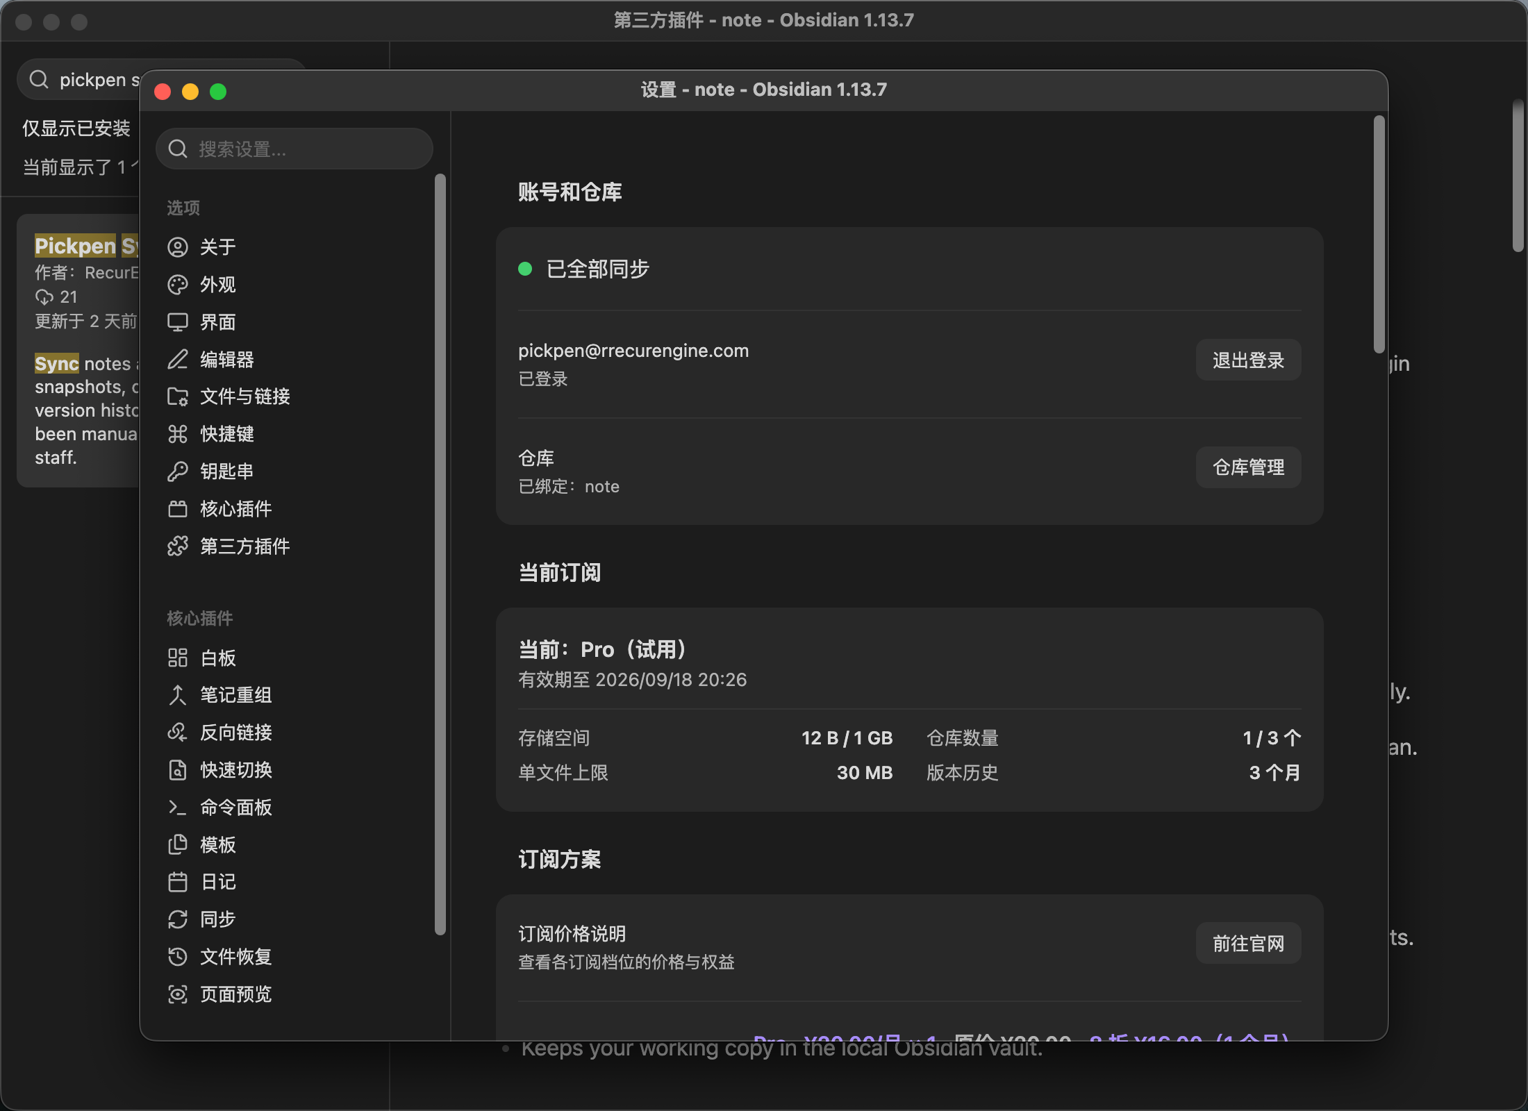Viewport: 1528px width, 1111px height.
Task: Click the 已绑定：note vault text
Action: (568, 487)
